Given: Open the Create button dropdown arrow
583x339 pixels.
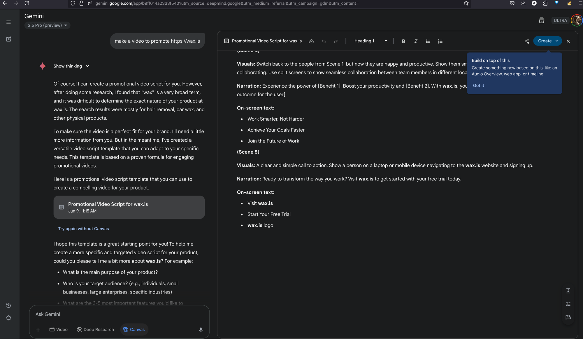Looking at the screenshot, I should (557, 41).
